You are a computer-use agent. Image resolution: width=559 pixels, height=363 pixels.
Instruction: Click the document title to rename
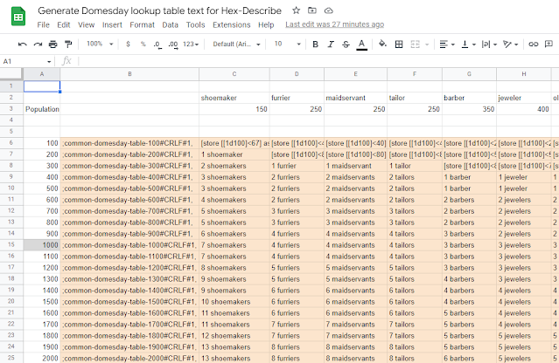pyautogui.click(x=159, y=10)
